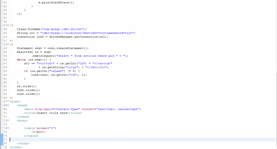Viewport: 277px width, 149px height.
Task: Click "e.printStackTrace();" on line 41
Action: pos(56,3)
